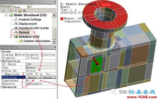Screen dimensions: 158x99
Task: Collapse the Solution (C6) branch
Action: (11, 37)
